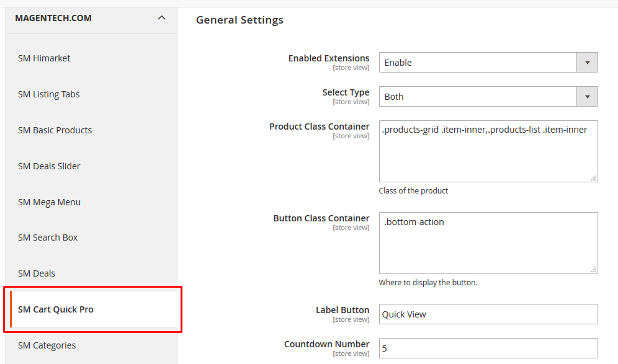Grab the Product Class Container resize handle
The width and height of the screenshot is (618, 364).
[593, 178]
